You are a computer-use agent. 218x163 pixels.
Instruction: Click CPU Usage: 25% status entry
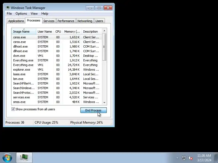46,123
